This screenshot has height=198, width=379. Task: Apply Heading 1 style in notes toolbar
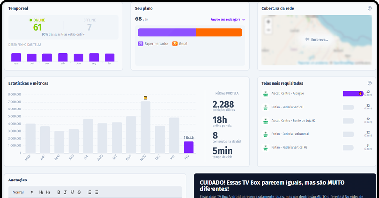point(41,192)
